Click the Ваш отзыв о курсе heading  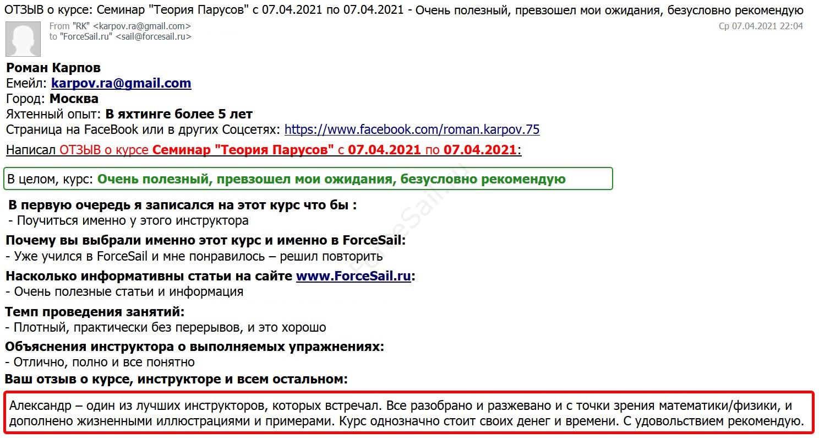176,379
